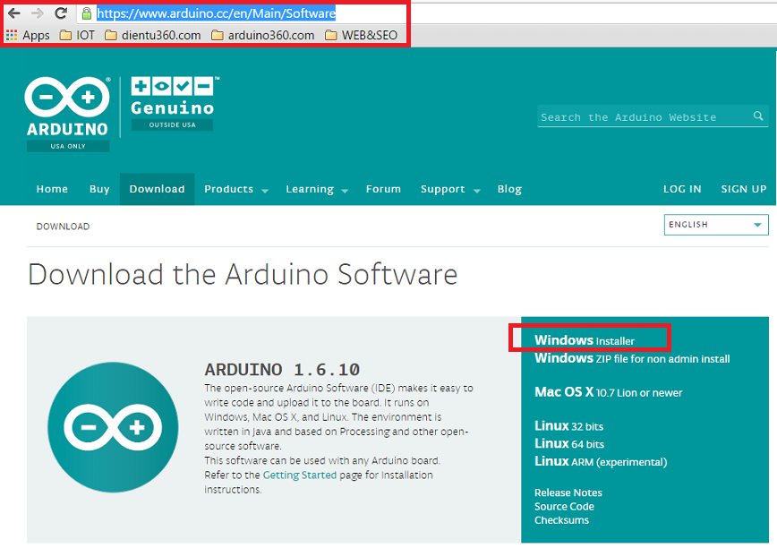Click the browser refresh icon
The height and width of the screenshot is (548, 777).
(x=59, y=13)
